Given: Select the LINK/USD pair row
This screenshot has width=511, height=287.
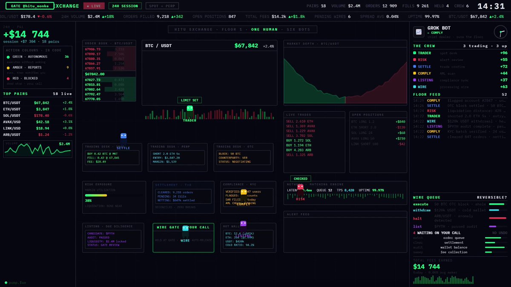Looking at the screenshot, I should click(38, 128).
